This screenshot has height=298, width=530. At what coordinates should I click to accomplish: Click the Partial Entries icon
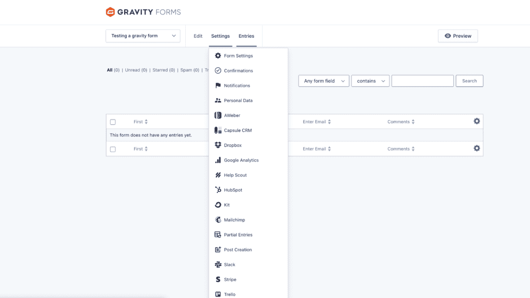click(x=218, y=234)
